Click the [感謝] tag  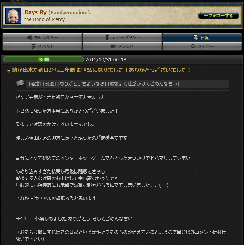35,84
